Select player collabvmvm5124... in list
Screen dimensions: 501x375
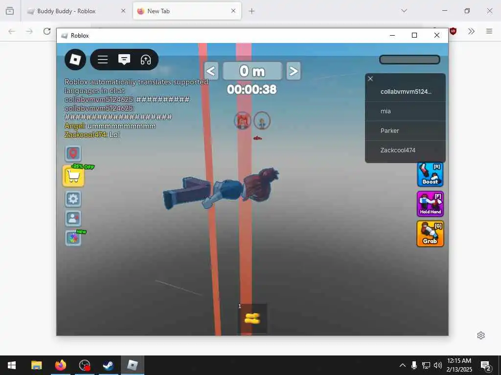[405, 92]
